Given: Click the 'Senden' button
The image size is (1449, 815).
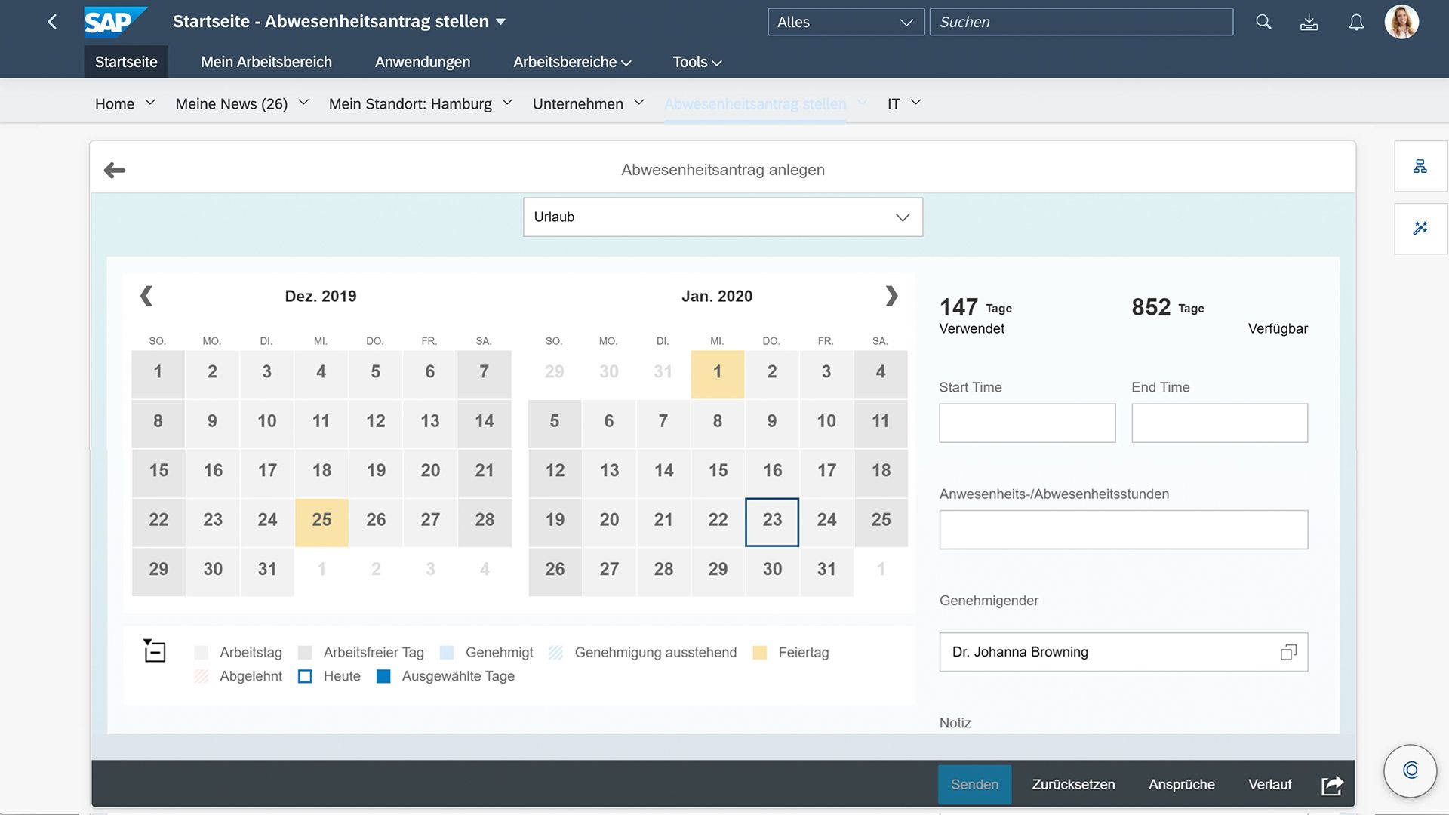Looking at the screenshot, I should [x=974, y=784].
